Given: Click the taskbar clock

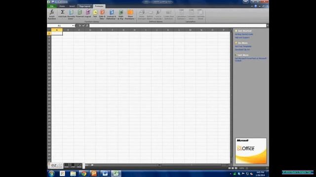Looking at the screenshot, I should point(260,174).
